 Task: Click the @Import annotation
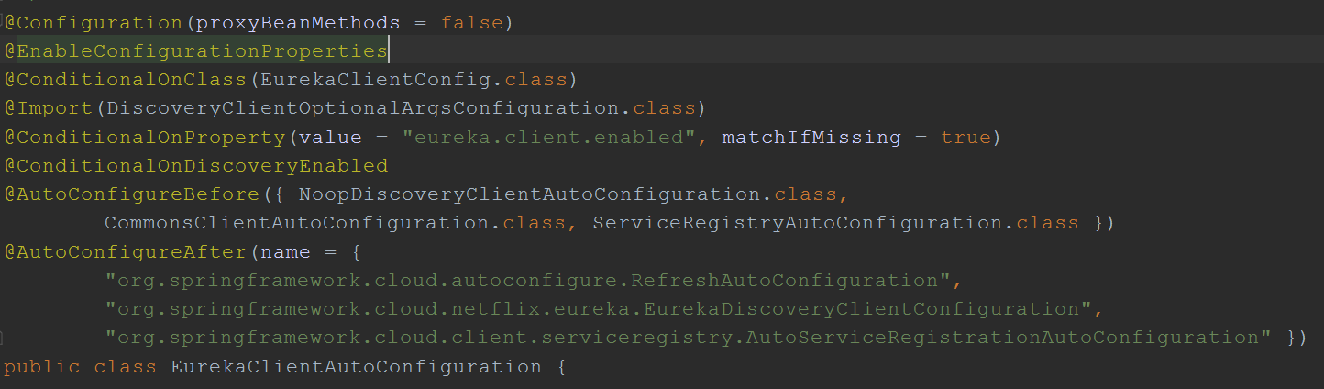[x=49, y=108]
